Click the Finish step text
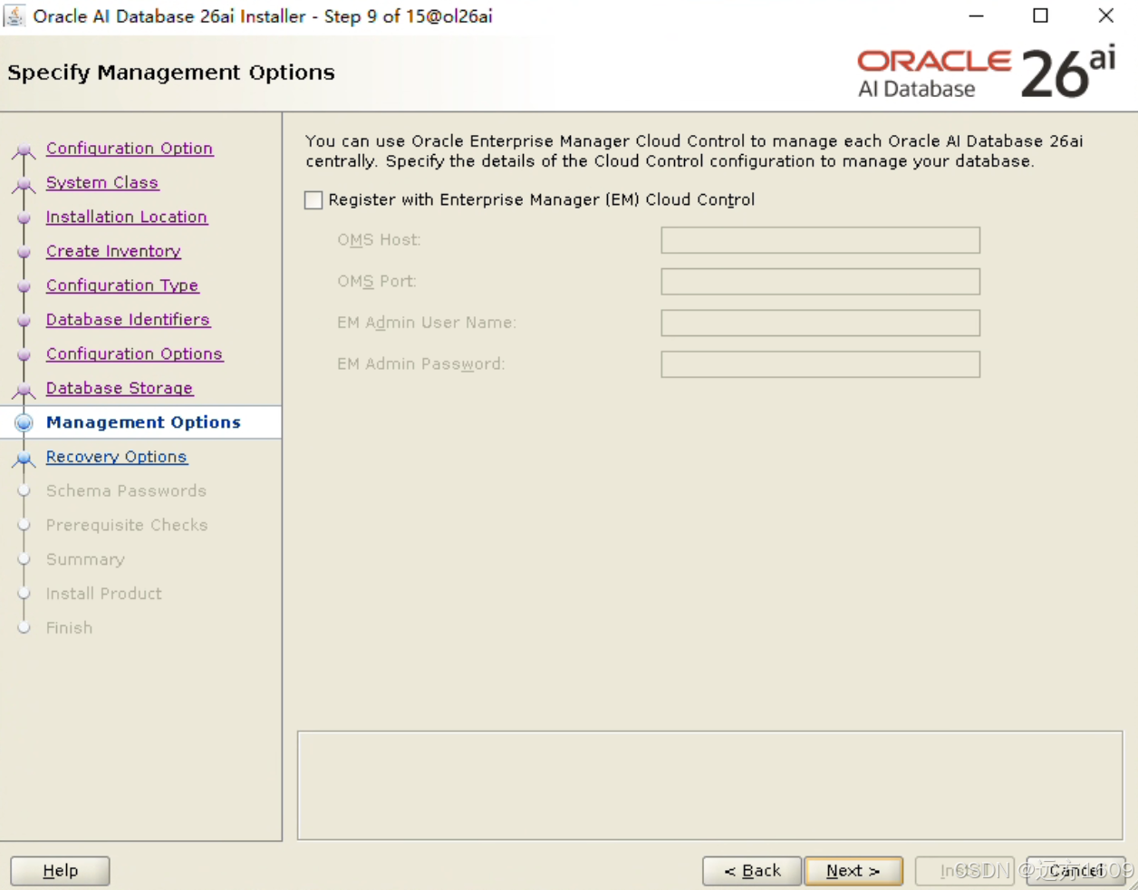 click(69, 628)
